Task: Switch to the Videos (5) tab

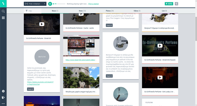Action: point(137,11)
